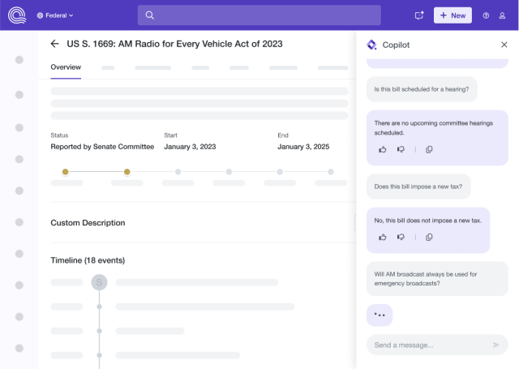The width and height of the screenshot is (519, 369).
Task: Thumbs up the no new tax answer
Action: coord(383,237)
